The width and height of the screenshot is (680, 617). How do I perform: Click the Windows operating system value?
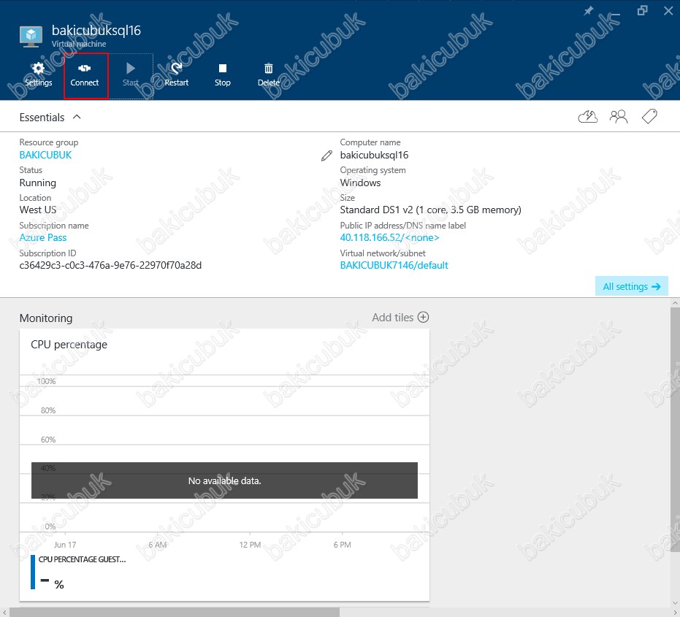click(360, 183)
